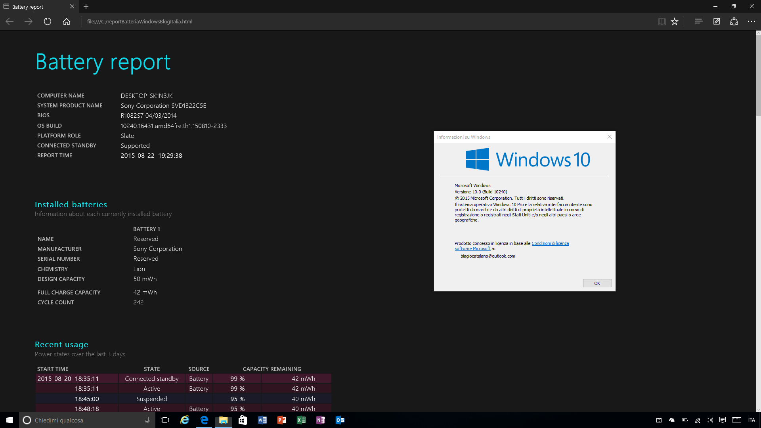Screen dimensions: 761x428
Task: Open the Edge Hub panel
Action: (699, 21)
